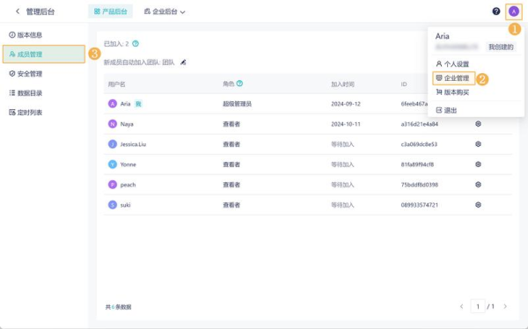The width and height of the screenshot is (528, 329).
Task: Click 查看者 role in Naya row
Action: [x=231, y=124]
